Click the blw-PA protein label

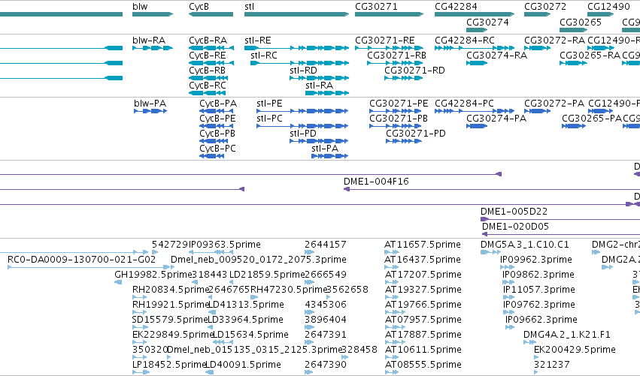coord(150,104)
